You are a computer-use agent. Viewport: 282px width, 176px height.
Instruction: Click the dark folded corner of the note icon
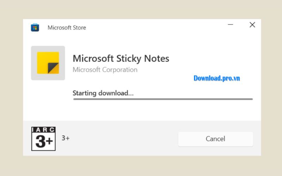coord(53,68)
